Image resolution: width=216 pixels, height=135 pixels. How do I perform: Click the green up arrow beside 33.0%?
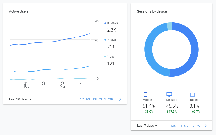(x=144, y=112)
